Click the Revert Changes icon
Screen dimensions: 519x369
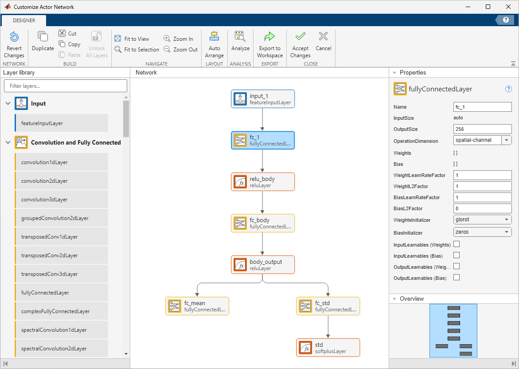pos(14,37)
